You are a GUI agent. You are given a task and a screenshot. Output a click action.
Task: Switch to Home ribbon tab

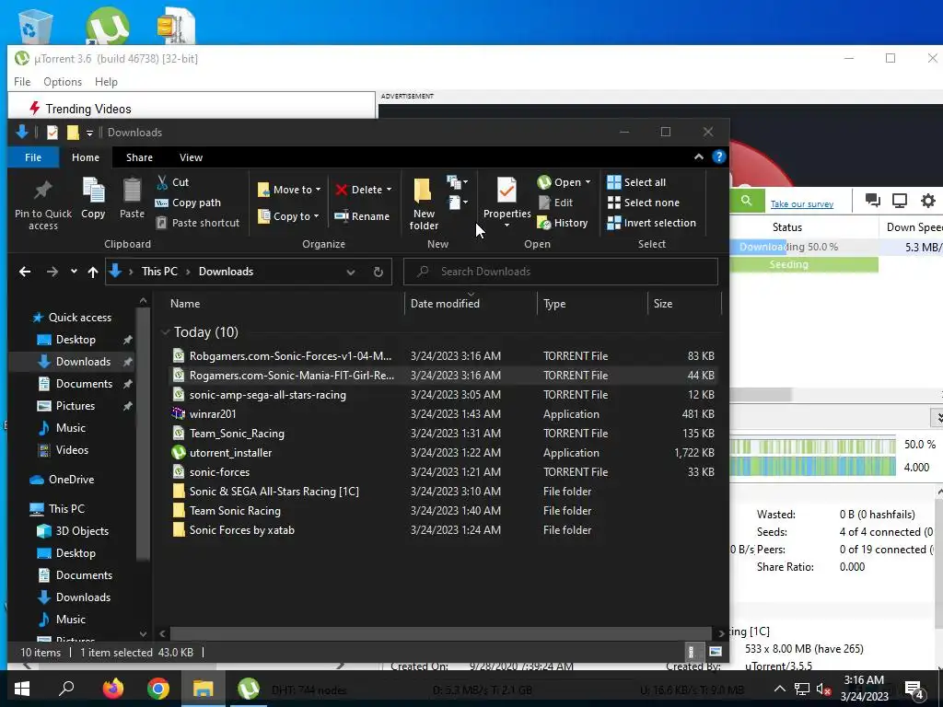point(86,157)
